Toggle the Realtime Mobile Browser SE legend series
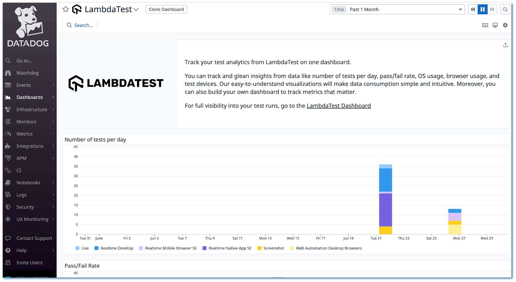The width and height of the screenshot is (516, 282). (168, 248)
